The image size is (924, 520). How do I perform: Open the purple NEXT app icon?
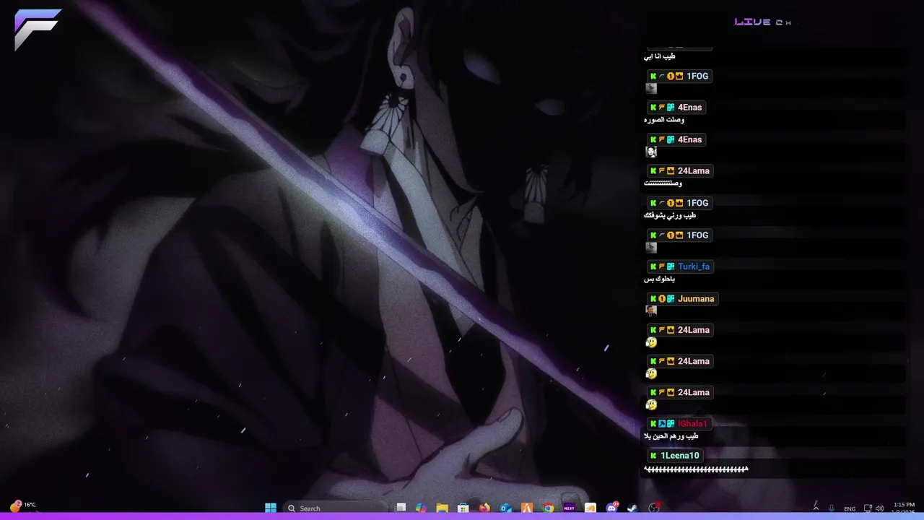coord(570,508)
